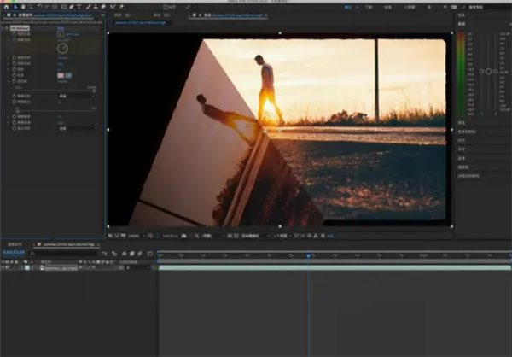The width and height of the screenshot is (512, 357).
Task: Click the slider handle below the color swatch
Action: pyautogui.click(x=94, y=91)
